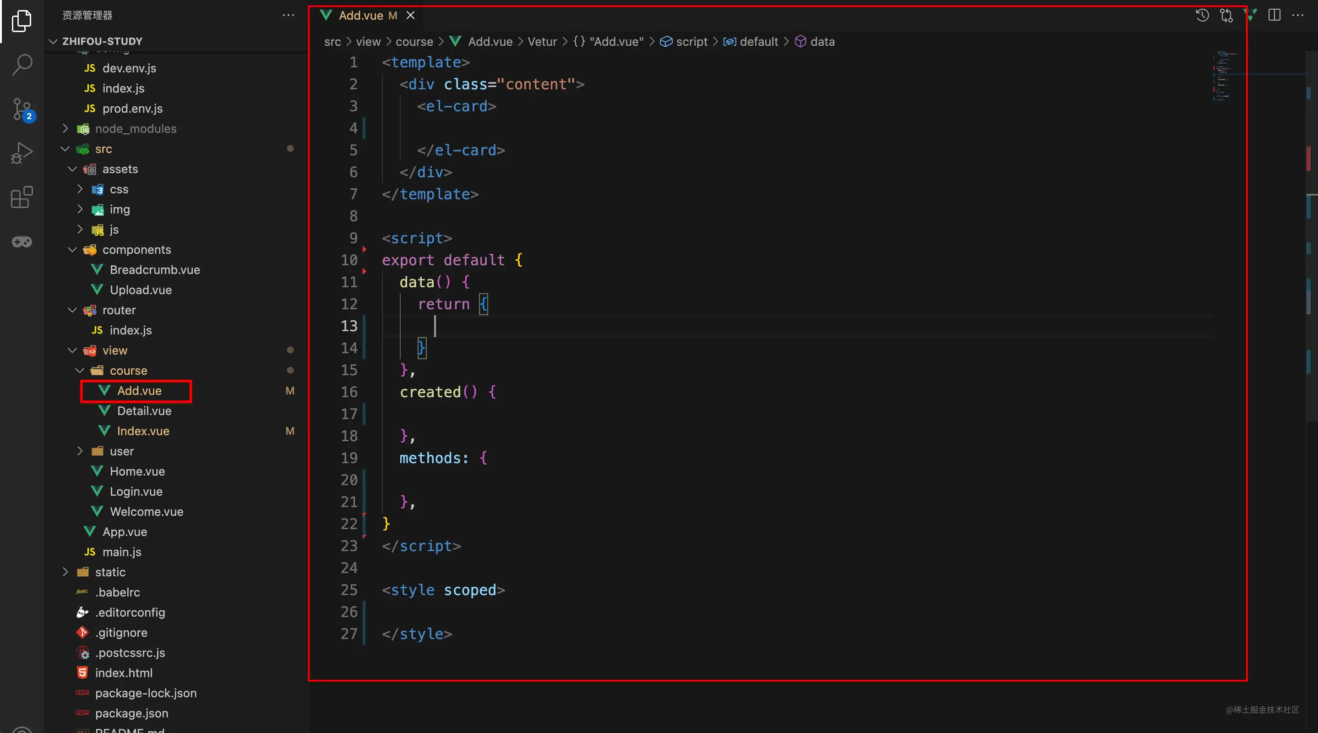Image resolution: width=1318 pixels, height=733 pixels.
Task: Click the Explorer files icon
Action: [x=22, y=21]
